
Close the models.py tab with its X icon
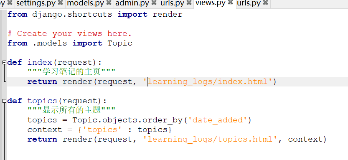coord(109,3)
